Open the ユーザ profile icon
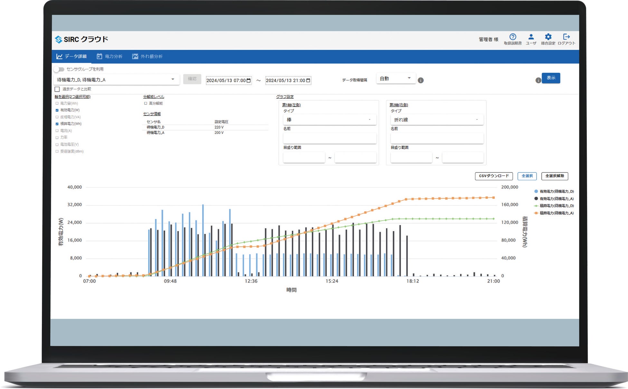The width and height of the screenshot is (628, 389). [x=531, y=37]
